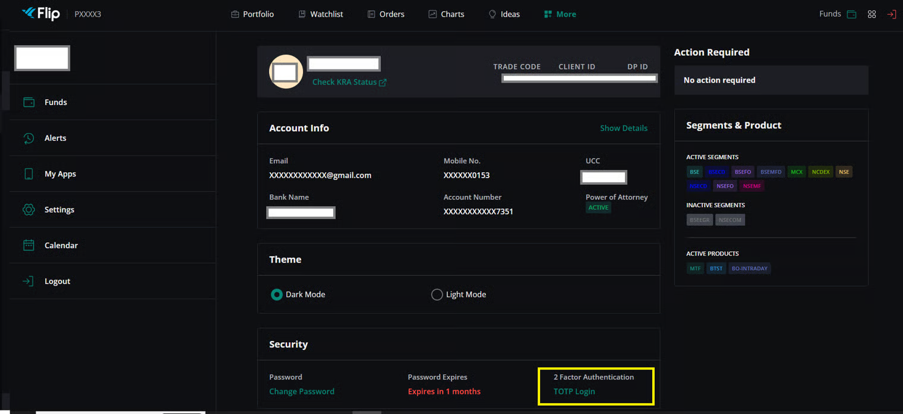Click the Flip logo in header
903x414 pixels.
40,14
